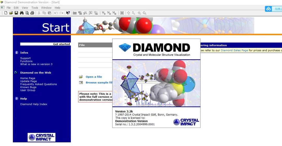Screen dimensions: 282x146
Task: Click the Copy toolbar icon
Action: pyautogui.click(x=44, y=13)
